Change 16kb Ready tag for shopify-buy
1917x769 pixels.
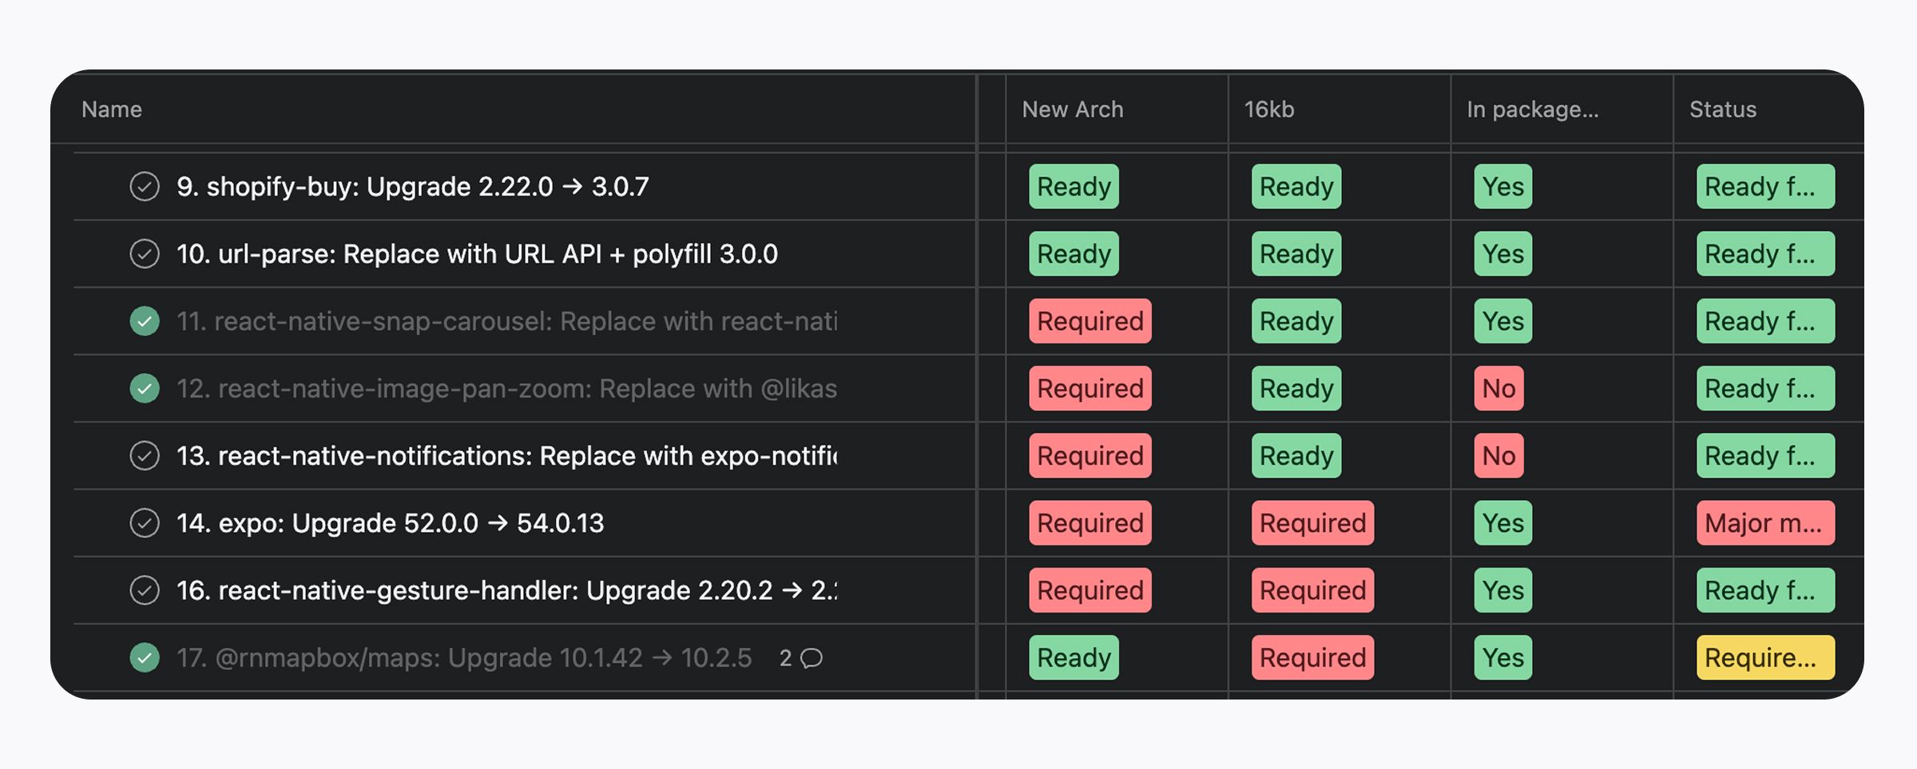coord(1296,186)
